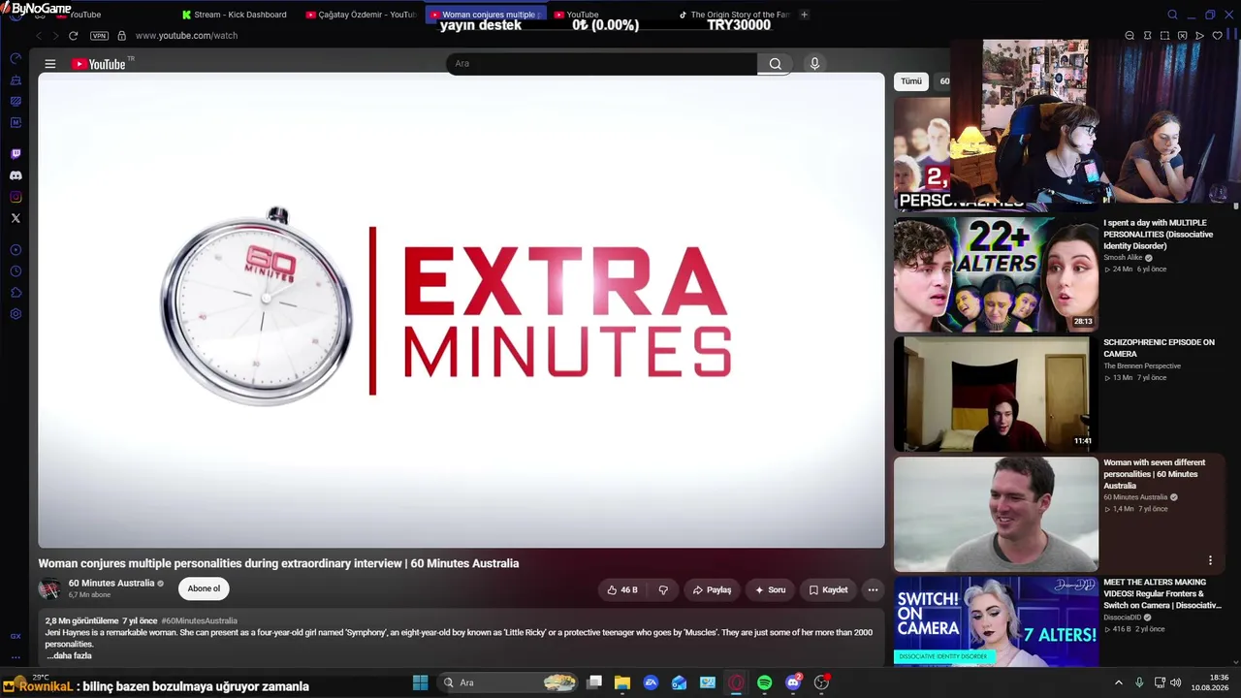Like the video (46 B)
This screenshot has height=698, width=1241.
click(622, 589)
